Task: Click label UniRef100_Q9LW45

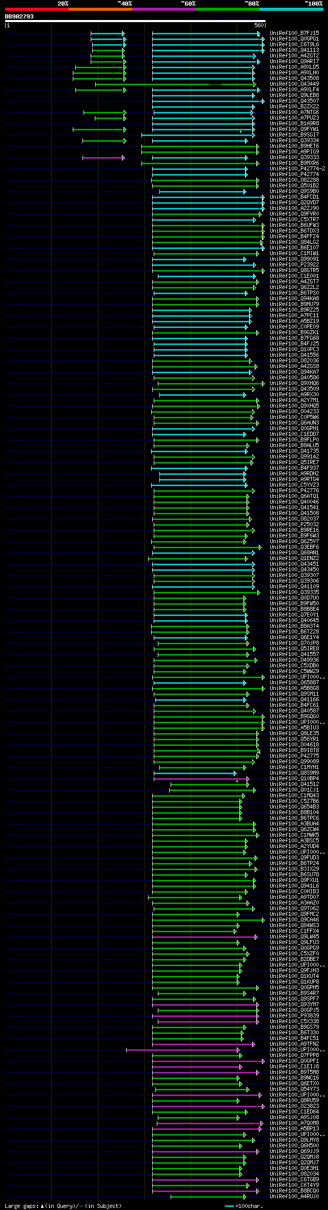Action: click(294, 936)
